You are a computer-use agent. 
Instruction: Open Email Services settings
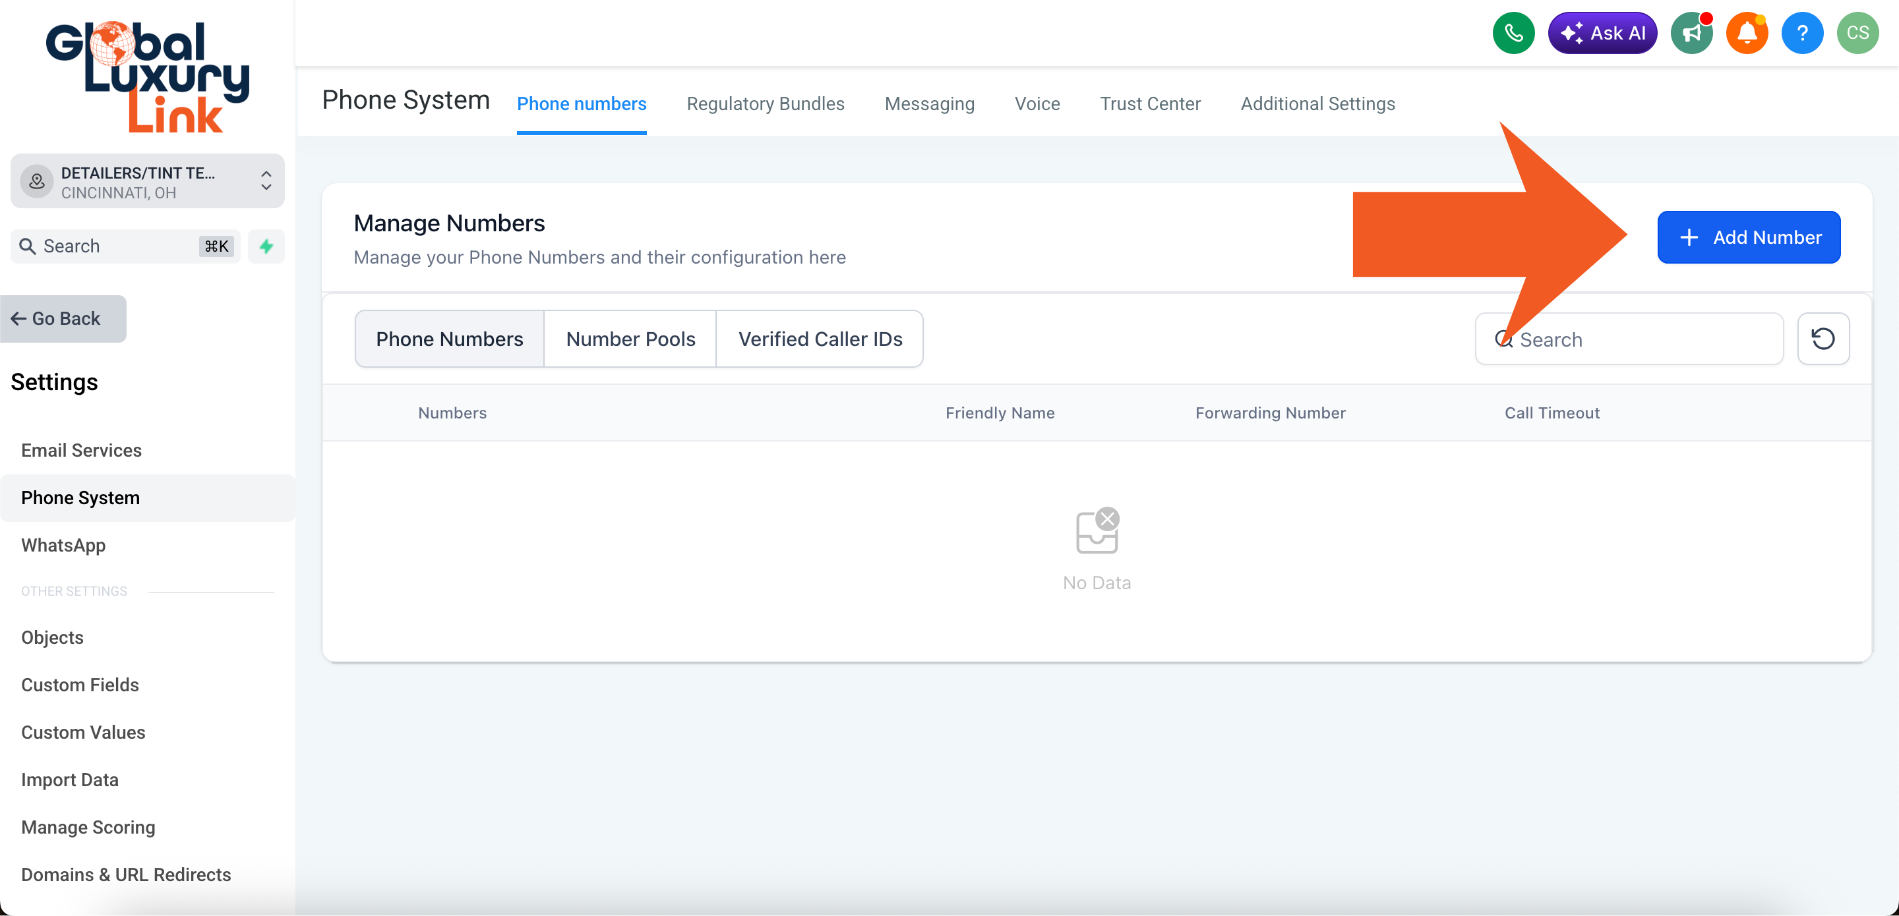pos(81,450)
